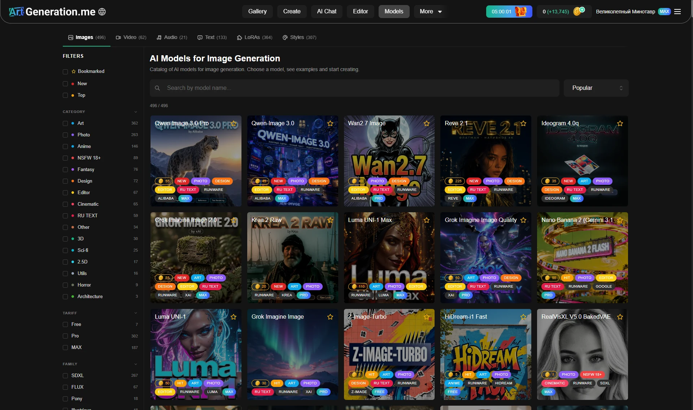Viewport: 693px width, 410px height.
Task: Tick the NSFW 18+ category checkbox
Action: tap(65, 158)
